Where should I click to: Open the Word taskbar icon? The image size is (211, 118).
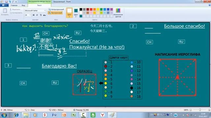tap(54, 115)
